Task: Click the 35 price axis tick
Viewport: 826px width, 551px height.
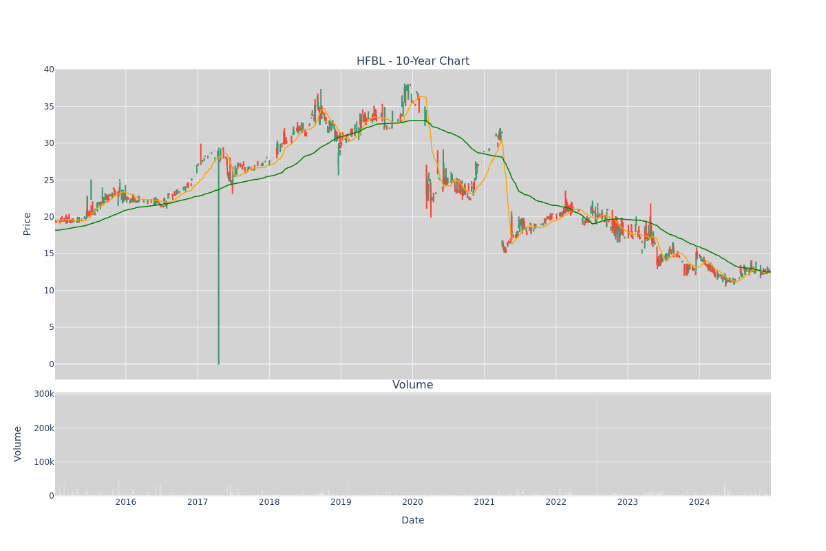Action: coord(49,106)
